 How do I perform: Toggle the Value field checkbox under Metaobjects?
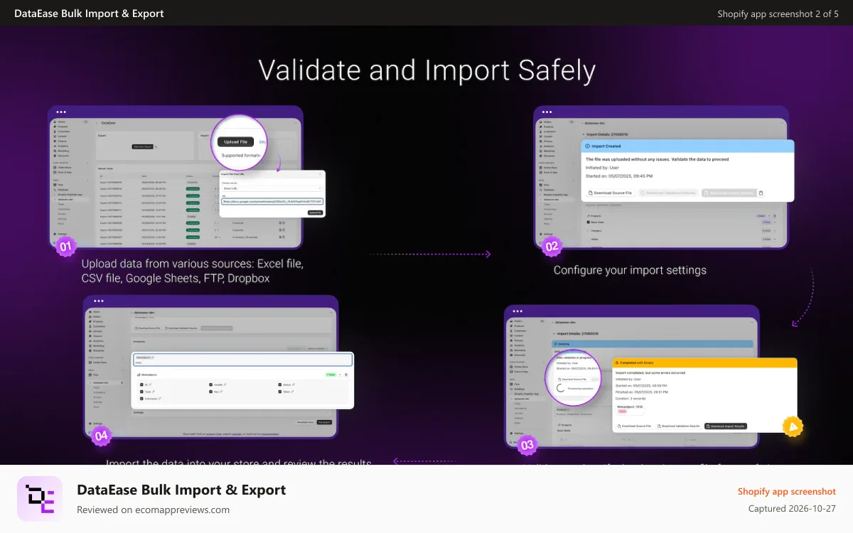[x=280, y=392]
